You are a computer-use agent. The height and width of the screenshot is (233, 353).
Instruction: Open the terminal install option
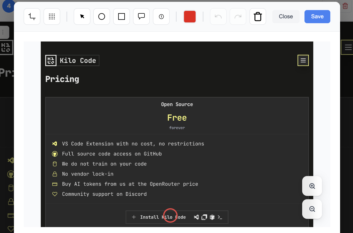pyautogui.click(x=220, y=217)
